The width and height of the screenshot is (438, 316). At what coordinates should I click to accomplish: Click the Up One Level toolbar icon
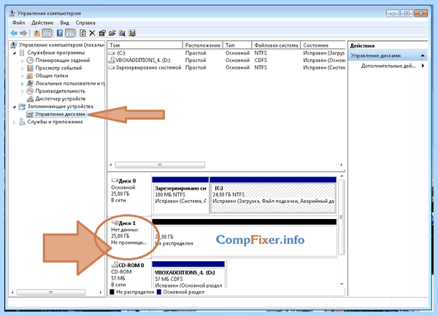click(37, 34)
